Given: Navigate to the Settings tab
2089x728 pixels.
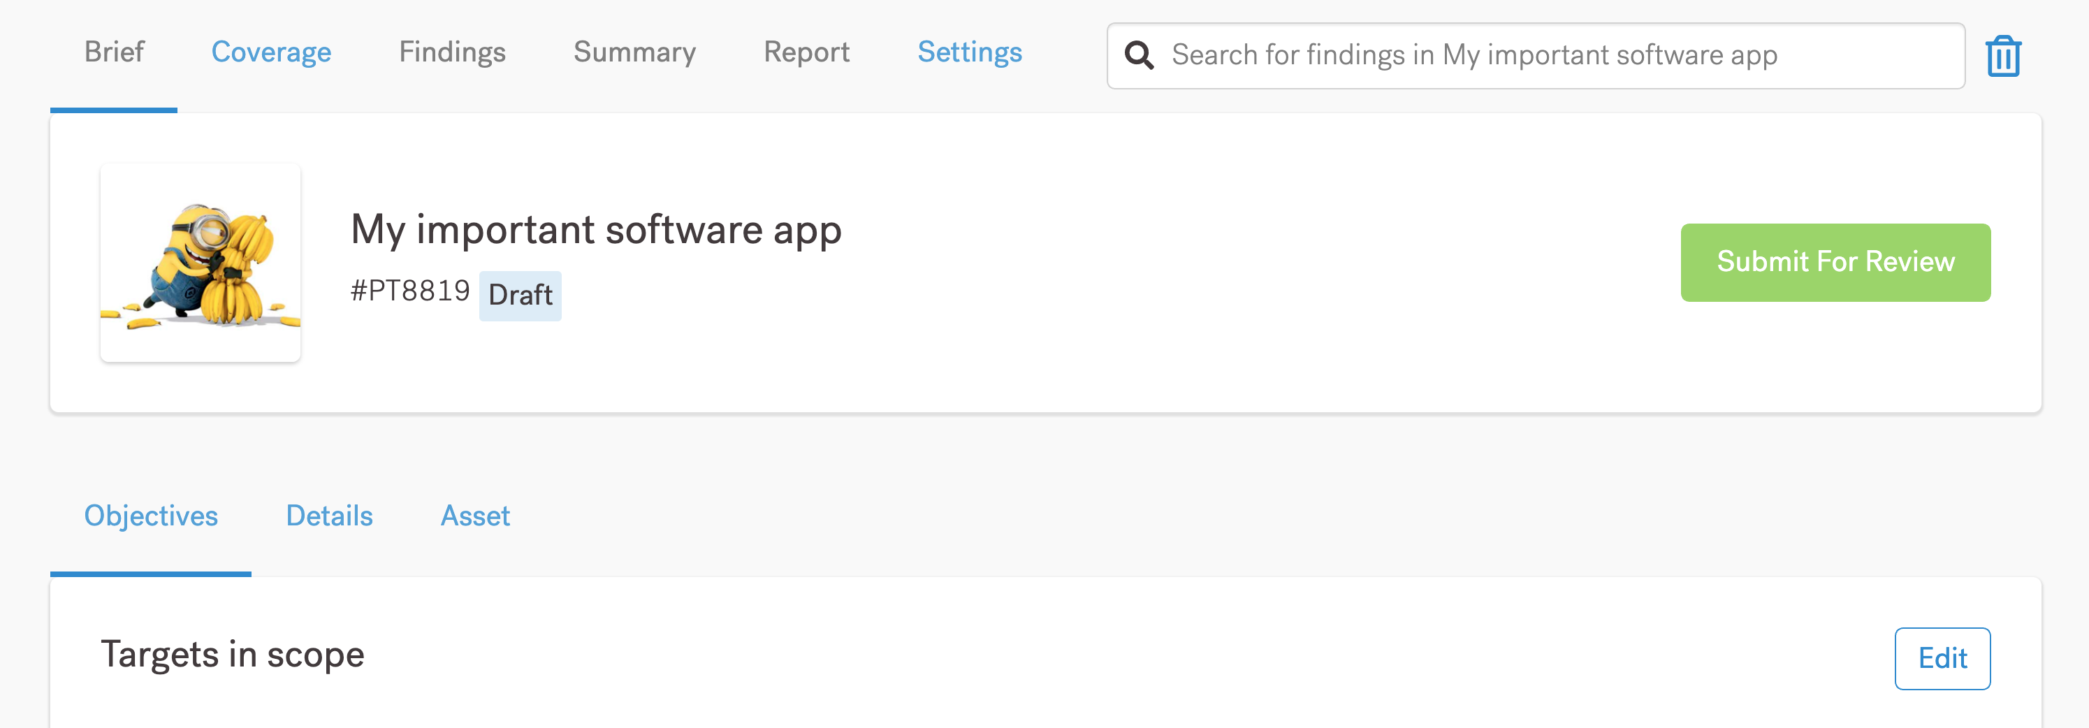Looking at the screenshot, I should point(969,52).
